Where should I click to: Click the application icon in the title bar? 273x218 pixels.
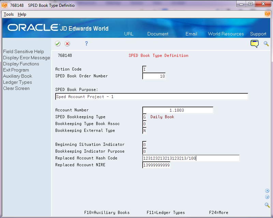(x=4, y=5)
